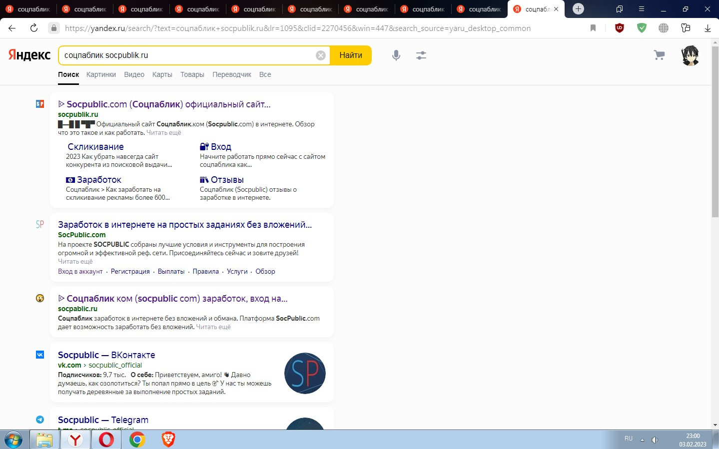Screen dimensions: 719x449
Task: Open Opera from the taskbar
Action: [x=106, y=440]
